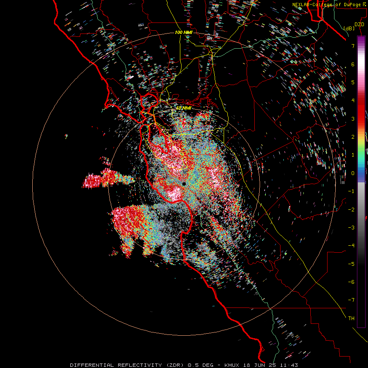Click the 0 value on color scale
Viewport: 368px width, 368px height.
pyautogui.click(x=353, y=173)
